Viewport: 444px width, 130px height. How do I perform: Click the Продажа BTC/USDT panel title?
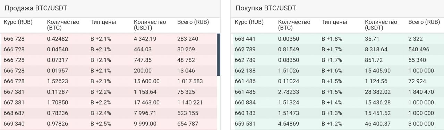point(36,8)
